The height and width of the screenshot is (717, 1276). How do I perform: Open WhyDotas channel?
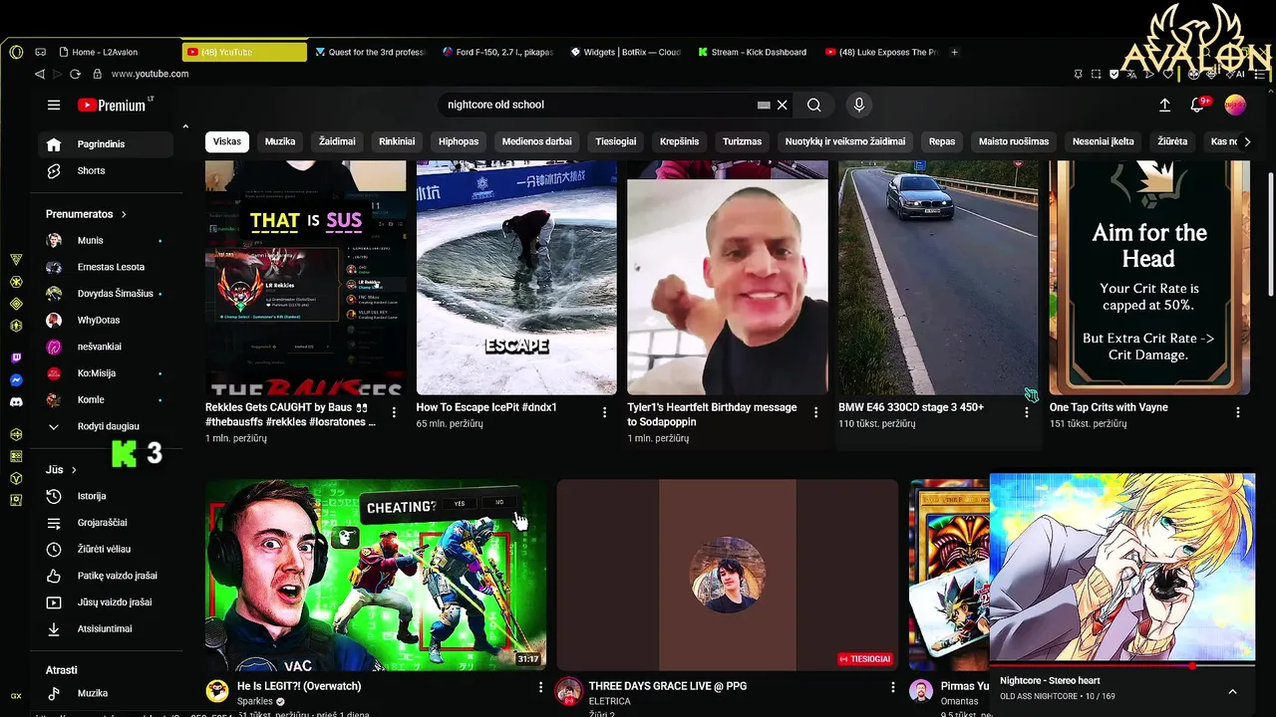coord(106,321)
